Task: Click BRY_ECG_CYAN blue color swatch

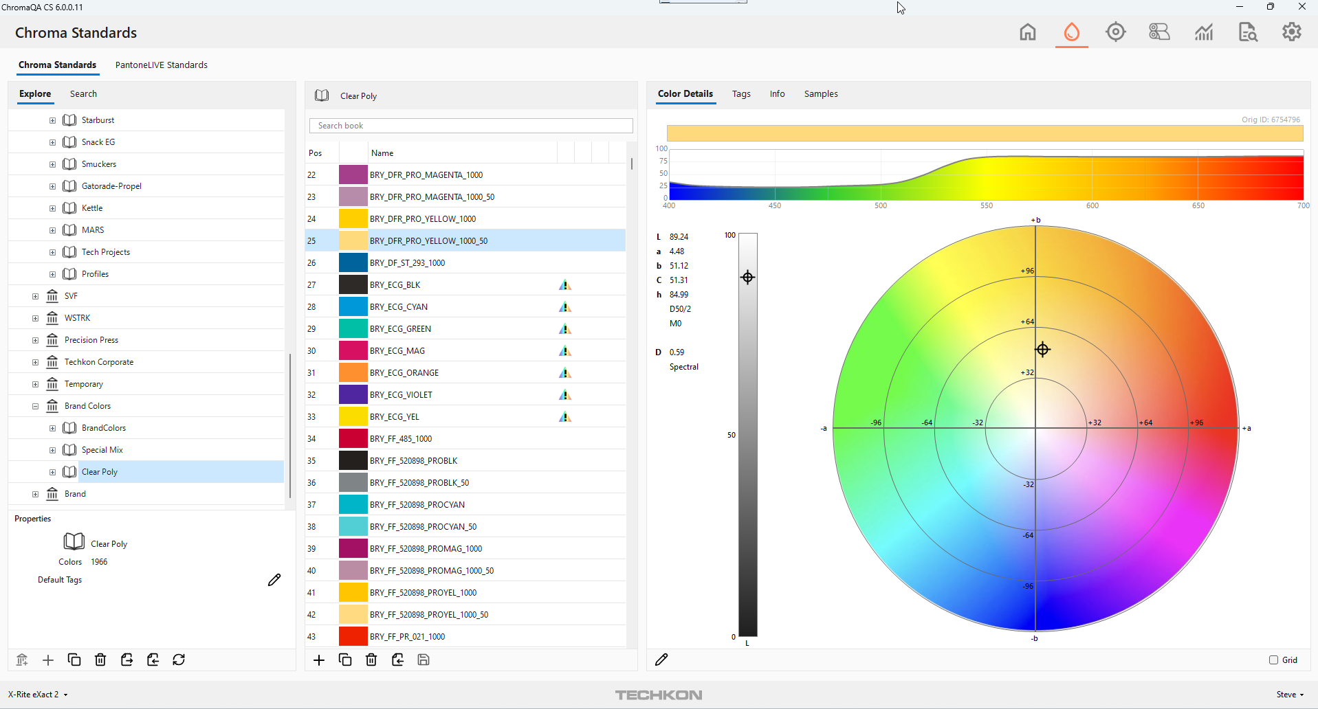Action: tap(353, 307)
